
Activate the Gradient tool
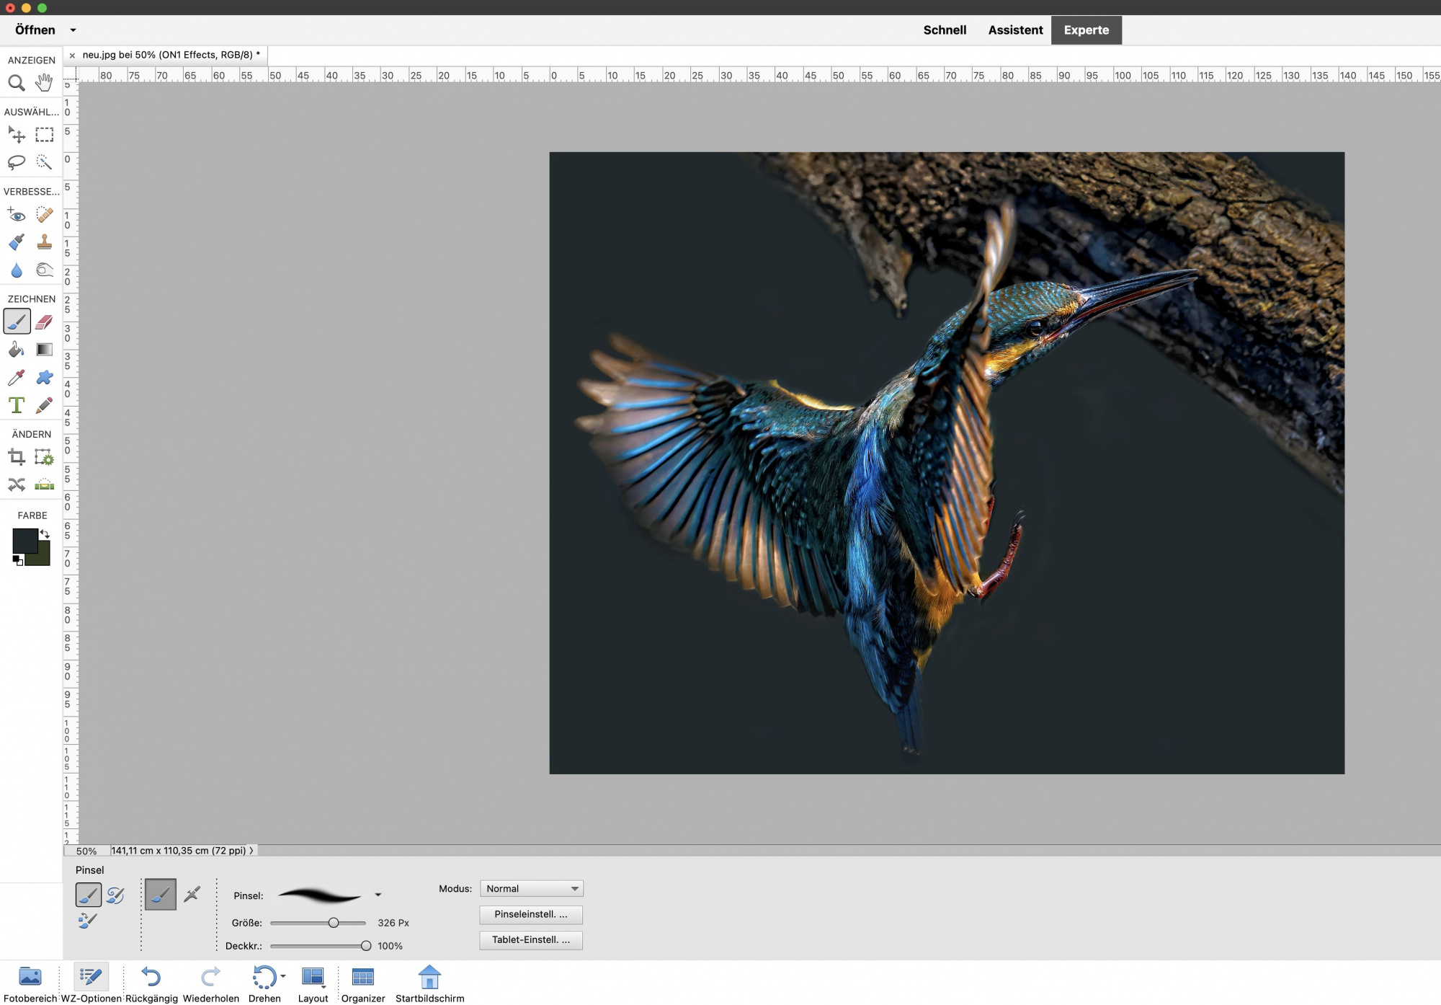[x=44, y=350]
